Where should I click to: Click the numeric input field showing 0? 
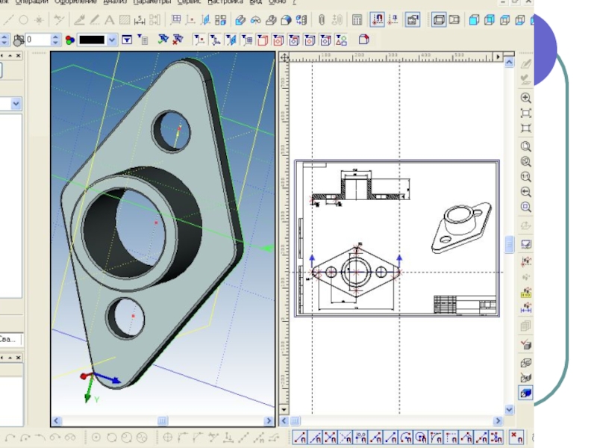point(36,40)
